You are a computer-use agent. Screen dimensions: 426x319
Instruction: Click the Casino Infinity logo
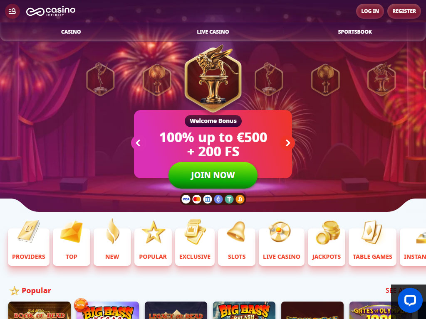click(51, 11)
